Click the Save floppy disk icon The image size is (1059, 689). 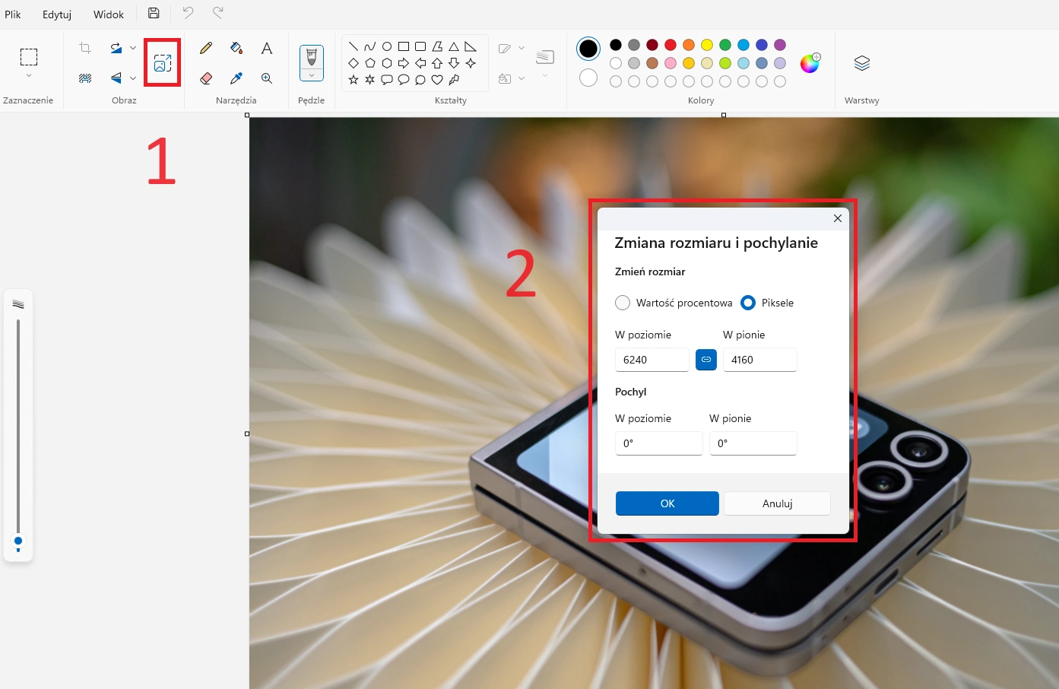coord(154,13)
